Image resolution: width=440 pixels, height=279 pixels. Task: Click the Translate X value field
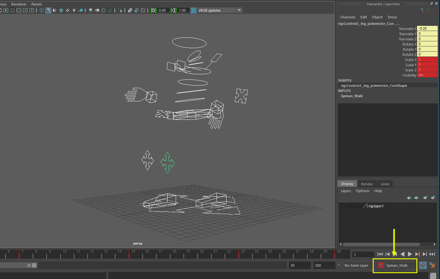427,28
